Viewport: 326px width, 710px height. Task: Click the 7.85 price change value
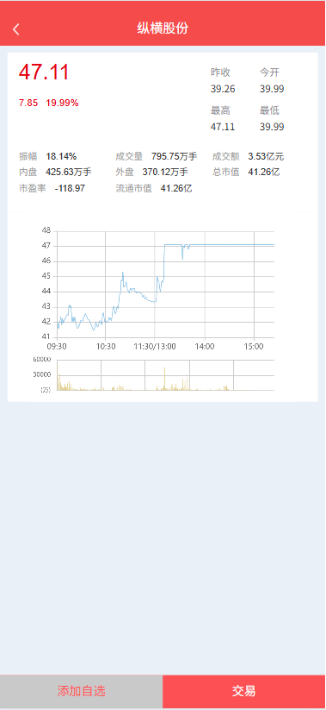pyautogui.click(x=28, y=104)
